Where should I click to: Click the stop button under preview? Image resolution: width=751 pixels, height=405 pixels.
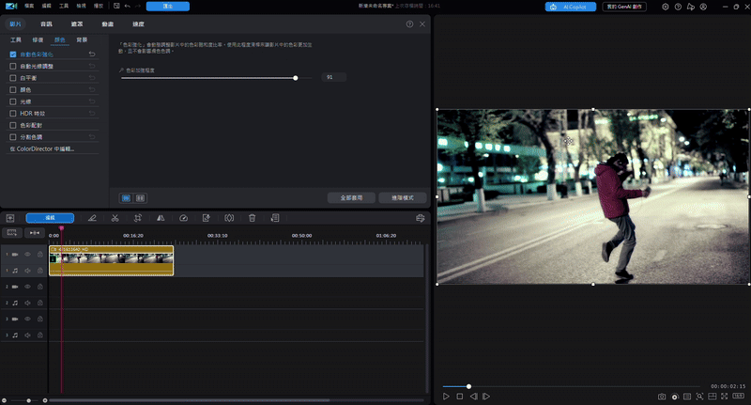pos(460,397)
